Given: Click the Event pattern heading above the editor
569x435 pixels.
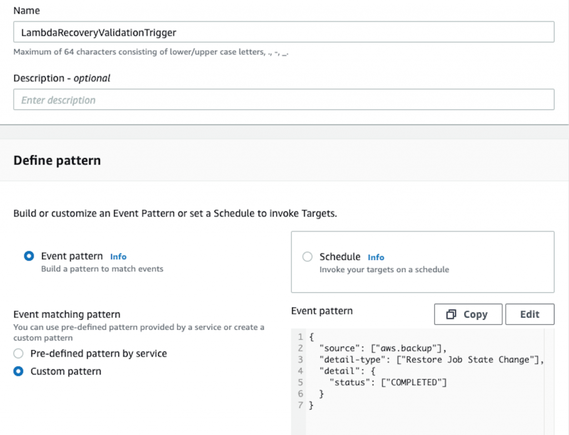Looking at the screenshot, I should 322,311.
